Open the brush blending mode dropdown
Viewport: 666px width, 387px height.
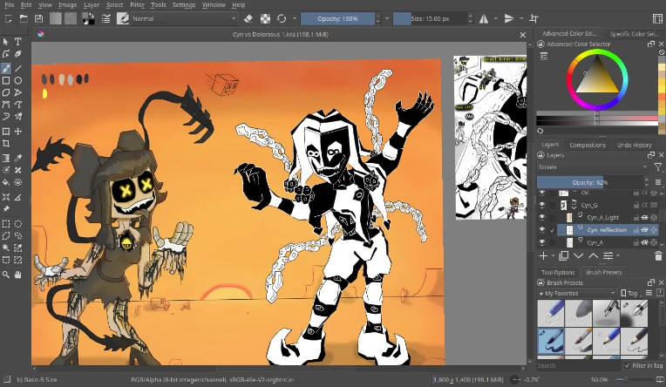pos(183,18)
